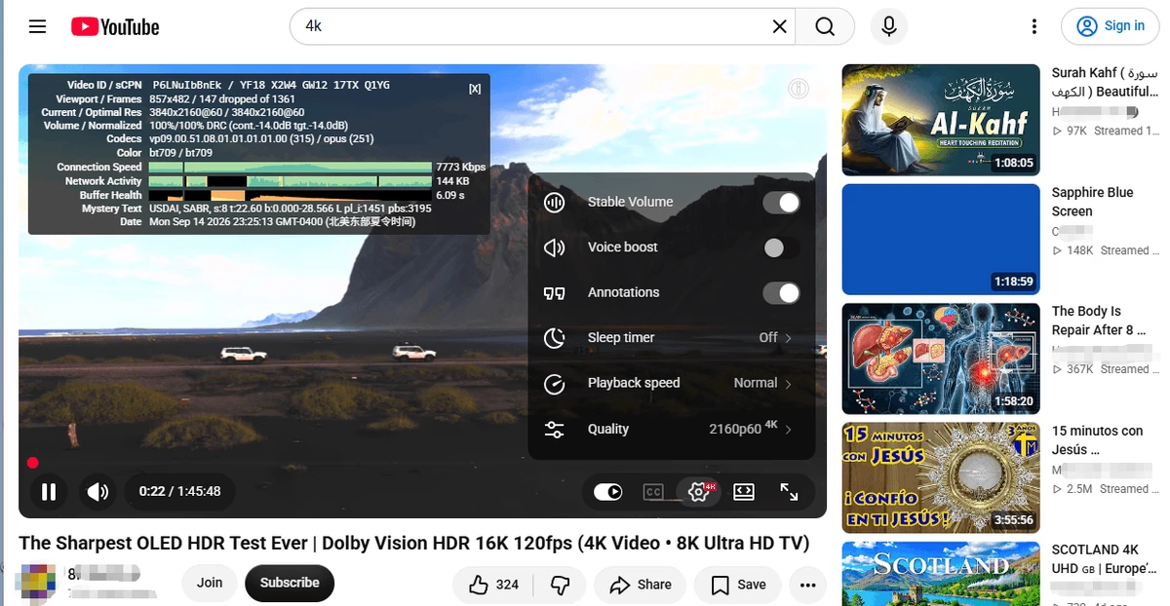Save the video to a playlist
This screenshot has width=1170, height=606.
pos(738,585)
